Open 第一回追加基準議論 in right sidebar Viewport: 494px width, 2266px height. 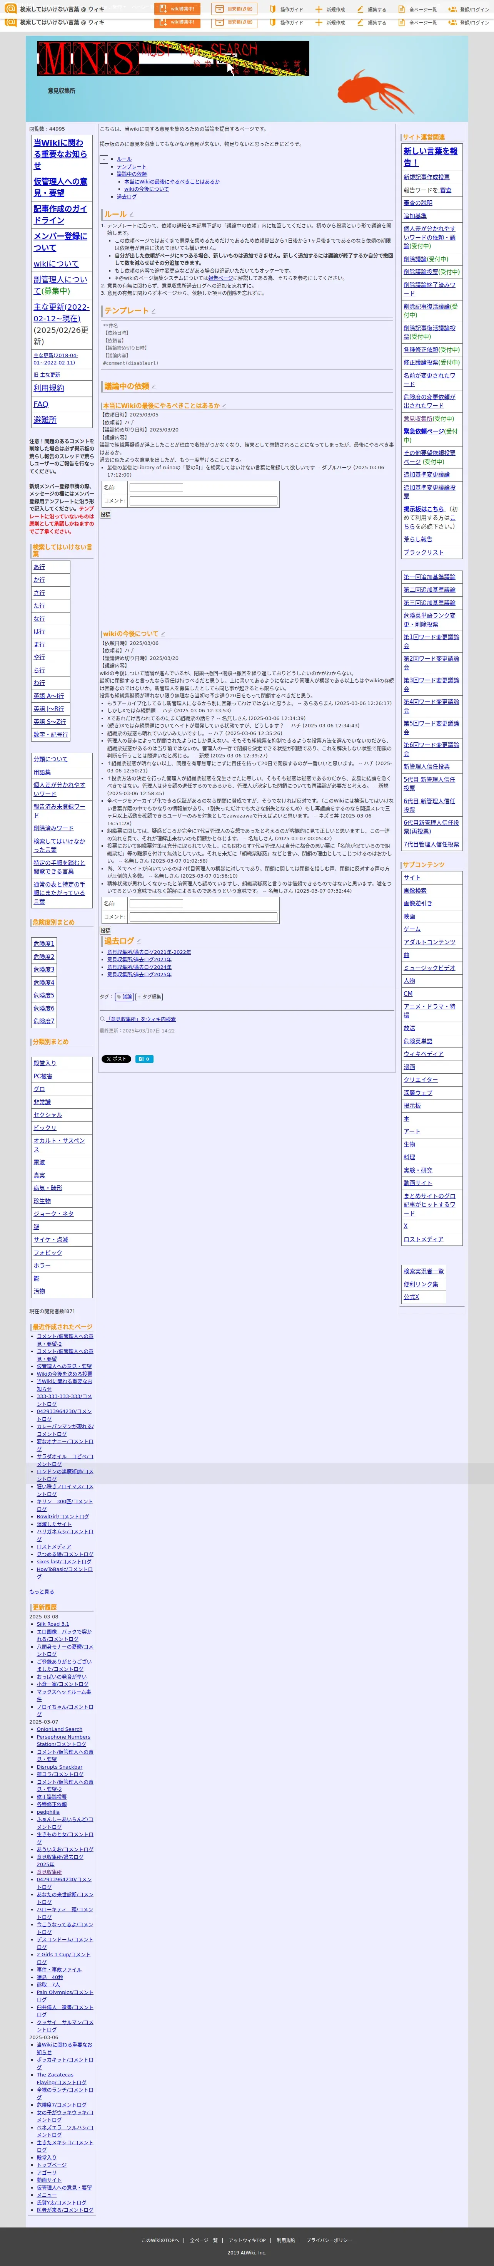[x=430, y=578]
